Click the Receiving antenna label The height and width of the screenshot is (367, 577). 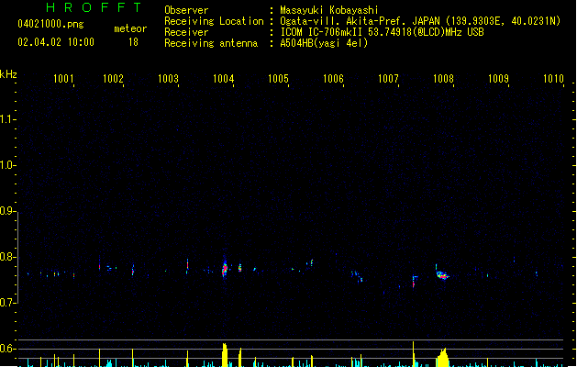(211, 43)
